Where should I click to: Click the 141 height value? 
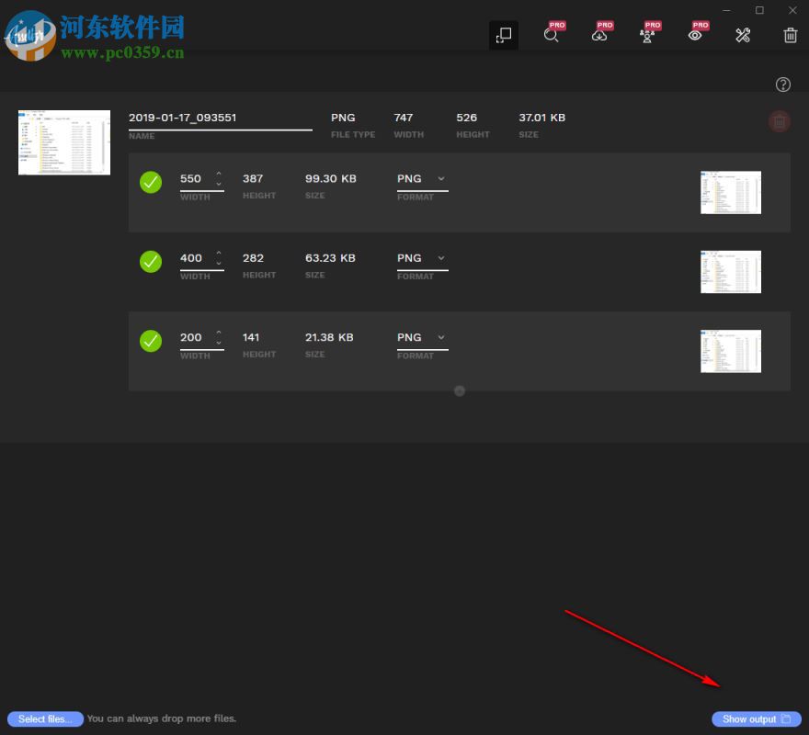[x=251, y=338]
